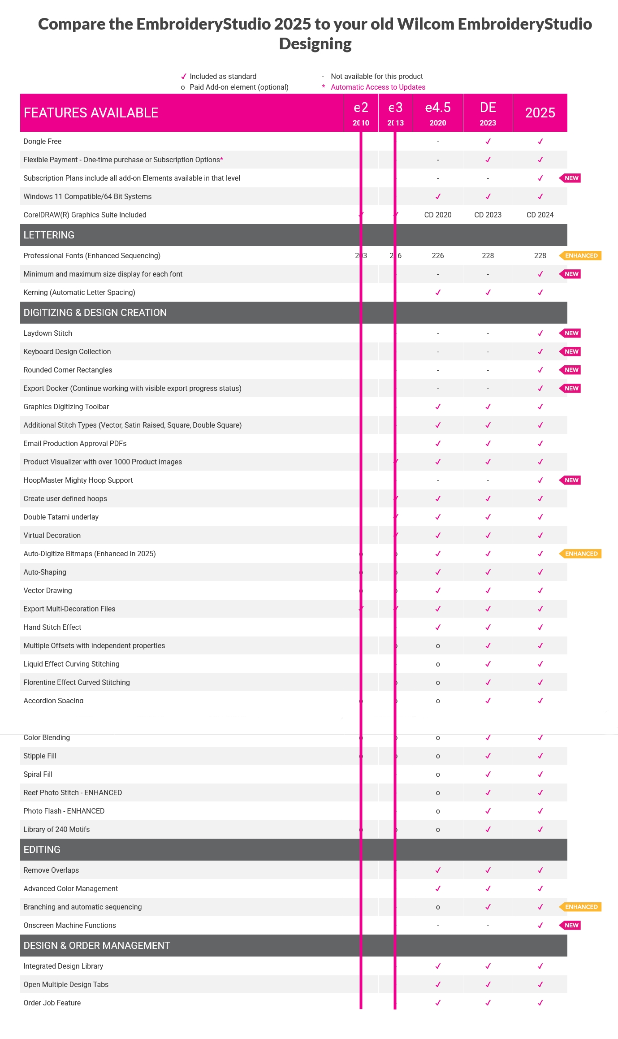Click the NEW badge beside Laydown Stitch
618x1039 pixels.
(x=570, y=333)
